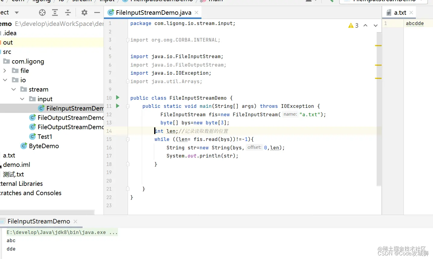Click the Expand All icon in project toolbar
Image resolution: width=433 pixels, height=259 pixels.
pos(55,12)
